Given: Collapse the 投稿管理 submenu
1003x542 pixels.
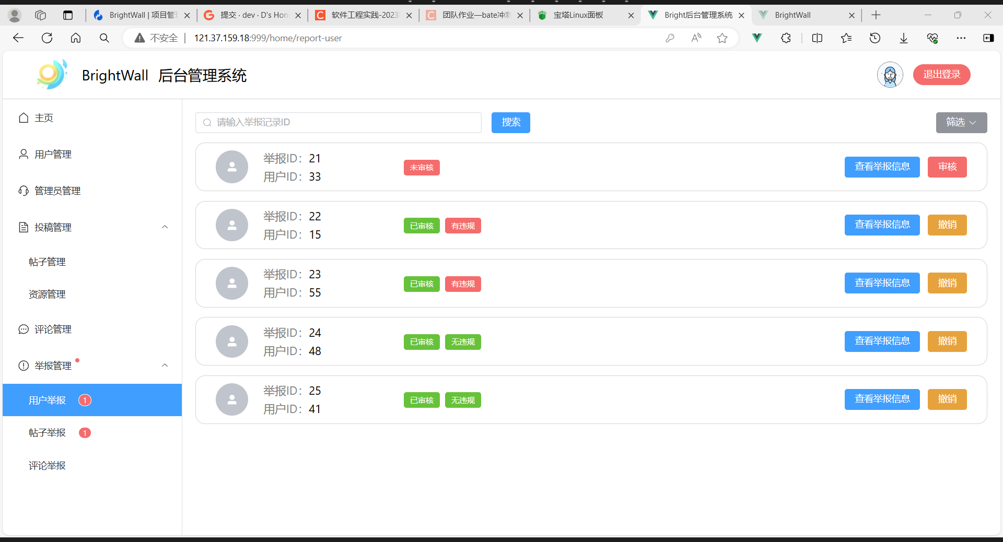Looking at the screenshot, I should [165, 227].
